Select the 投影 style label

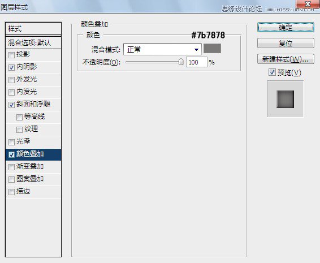23,54
